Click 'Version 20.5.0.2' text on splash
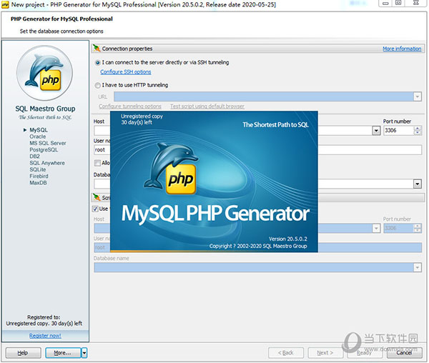429x363 pixels. click(288, 239)
